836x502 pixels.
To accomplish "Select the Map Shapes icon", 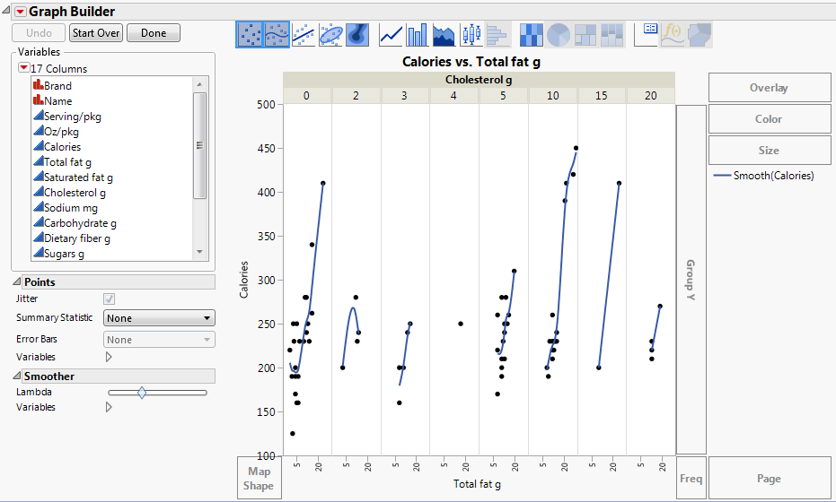I will 699,35.
